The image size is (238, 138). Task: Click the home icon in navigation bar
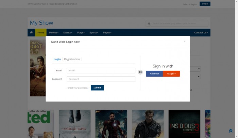click(31, 32)
